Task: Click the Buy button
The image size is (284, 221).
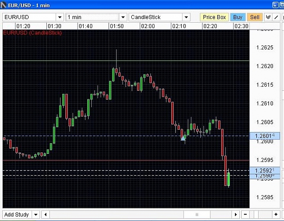Action: click(x=238, y=17)
